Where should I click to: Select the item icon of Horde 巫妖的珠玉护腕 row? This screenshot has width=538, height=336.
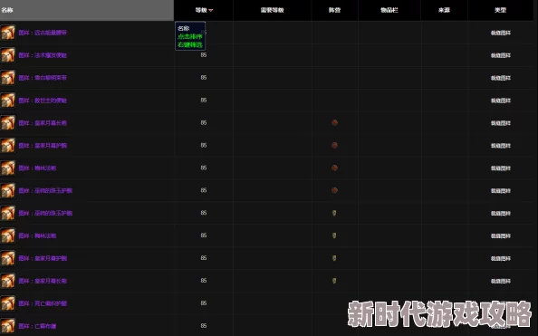tap(7, 190)
